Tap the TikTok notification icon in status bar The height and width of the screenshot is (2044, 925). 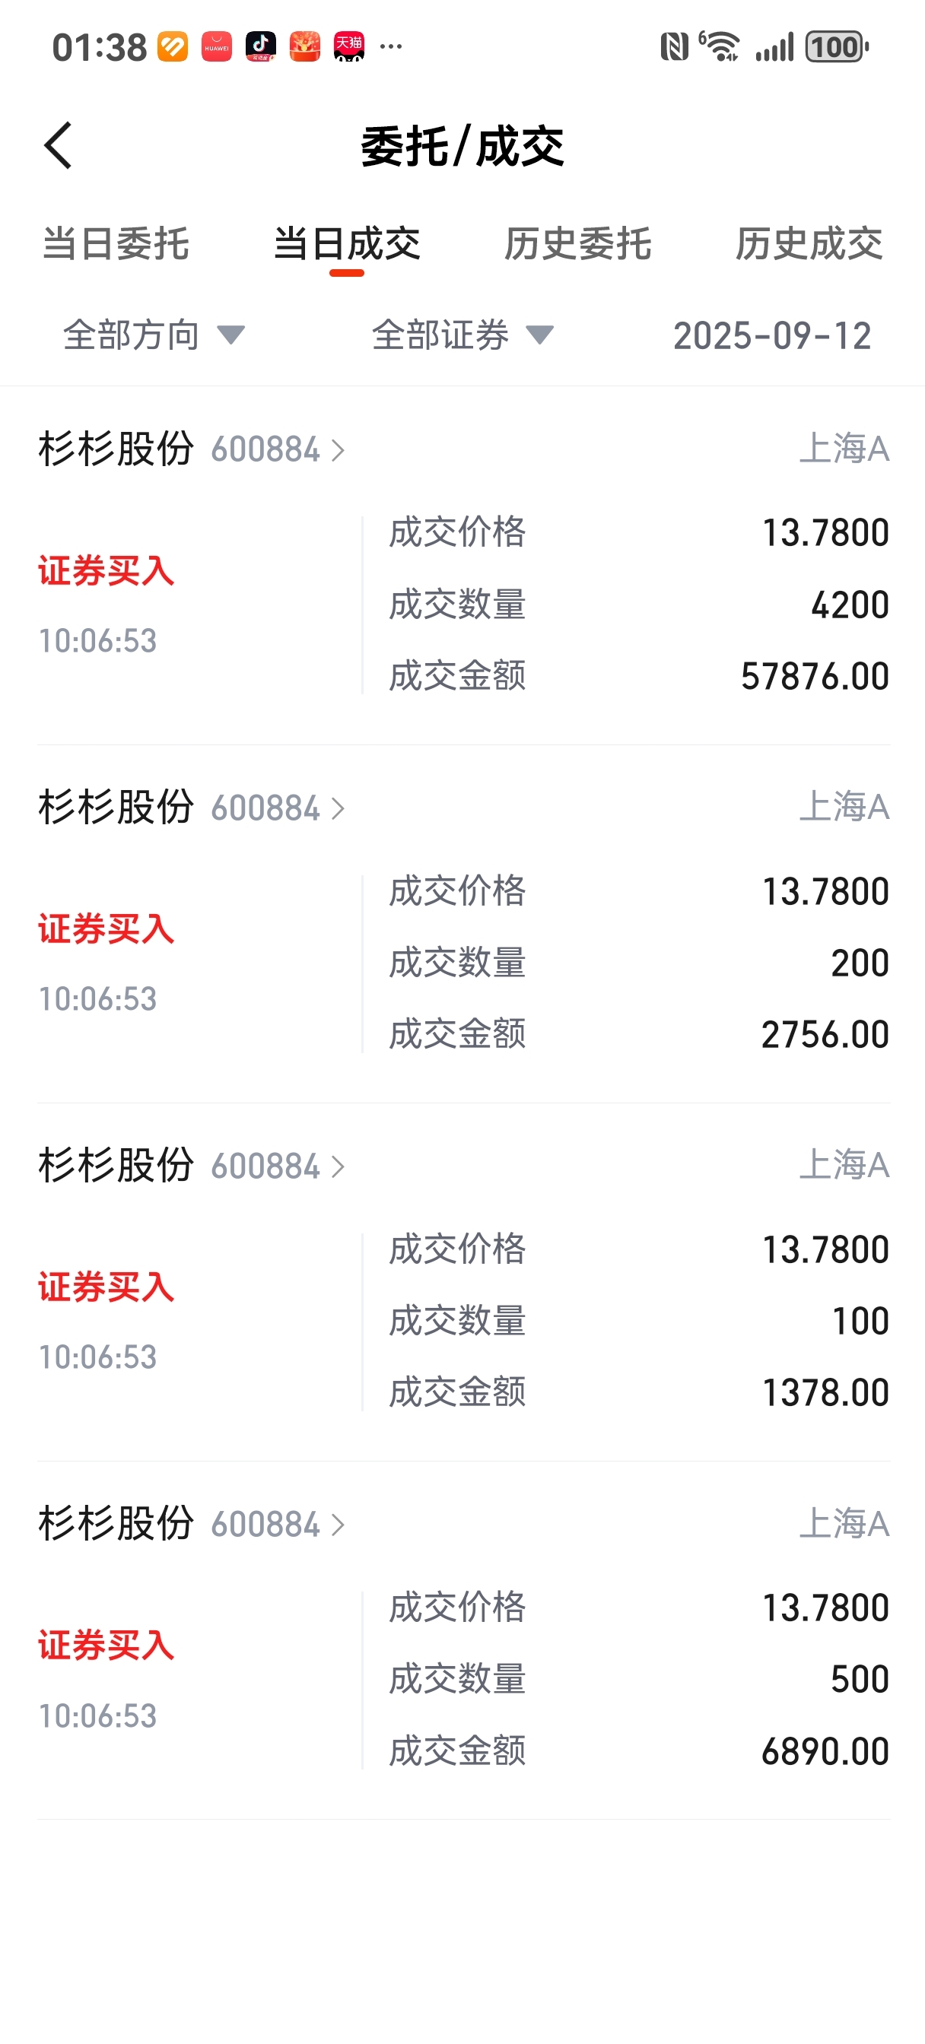[x=260, y=47]
